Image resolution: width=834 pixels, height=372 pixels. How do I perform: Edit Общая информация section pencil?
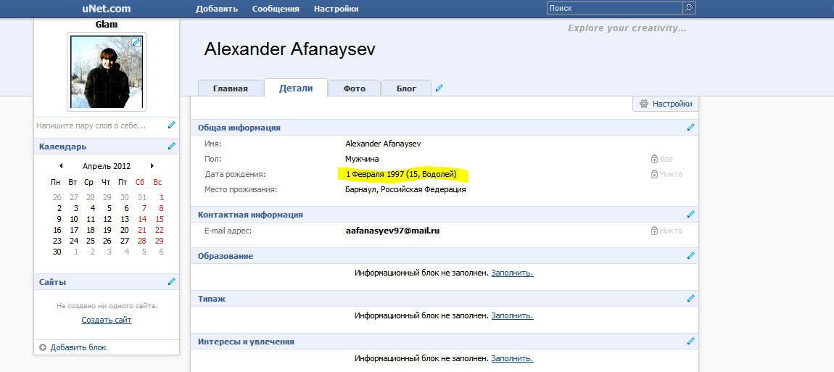coord(690,128)
